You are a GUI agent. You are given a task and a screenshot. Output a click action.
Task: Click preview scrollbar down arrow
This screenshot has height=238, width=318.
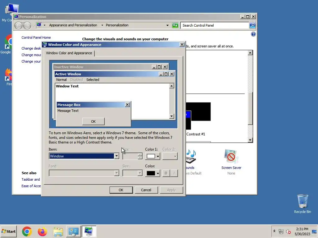click(171, 116)
